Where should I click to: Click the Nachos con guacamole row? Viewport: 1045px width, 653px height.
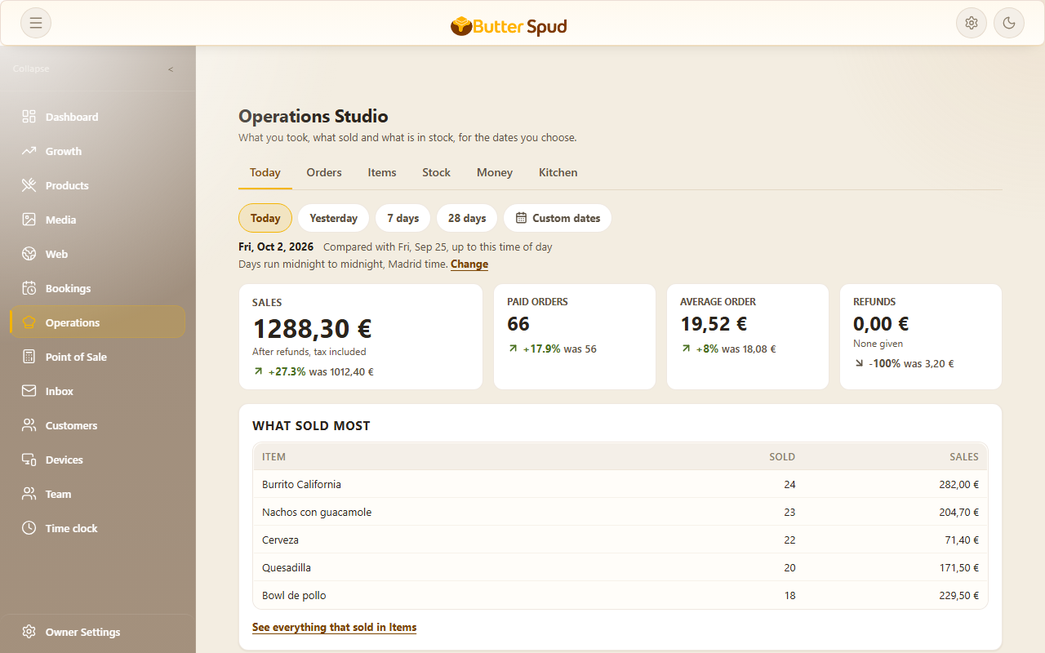620,512
